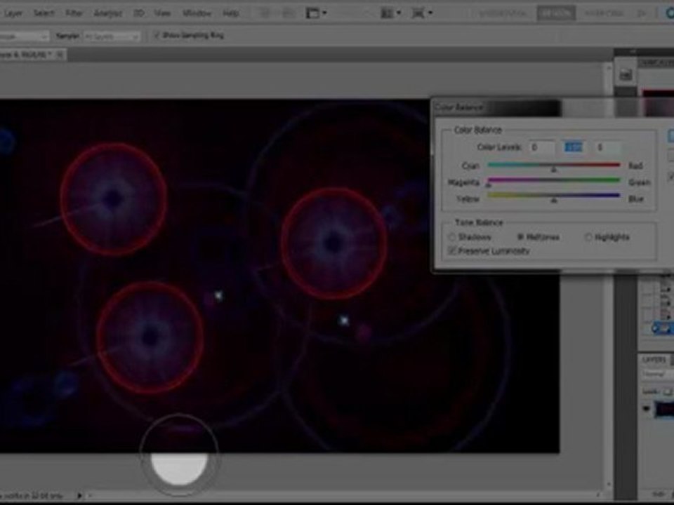Click the vertical scrollbar down arrow of the canvas
Screen dimensions: 674x505
pyautogui.click(x=608, y=485)
